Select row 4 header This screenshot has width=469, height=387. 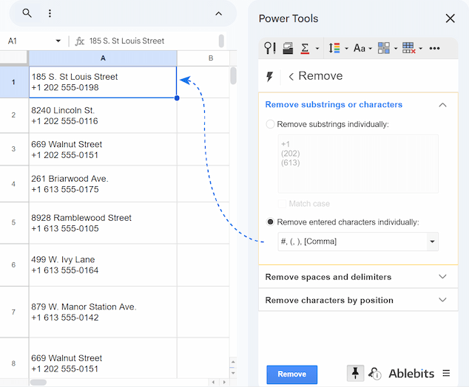tap(14, 184)
